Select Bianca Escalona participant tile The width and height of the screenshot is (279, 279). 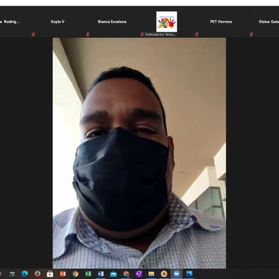(112, 22)
